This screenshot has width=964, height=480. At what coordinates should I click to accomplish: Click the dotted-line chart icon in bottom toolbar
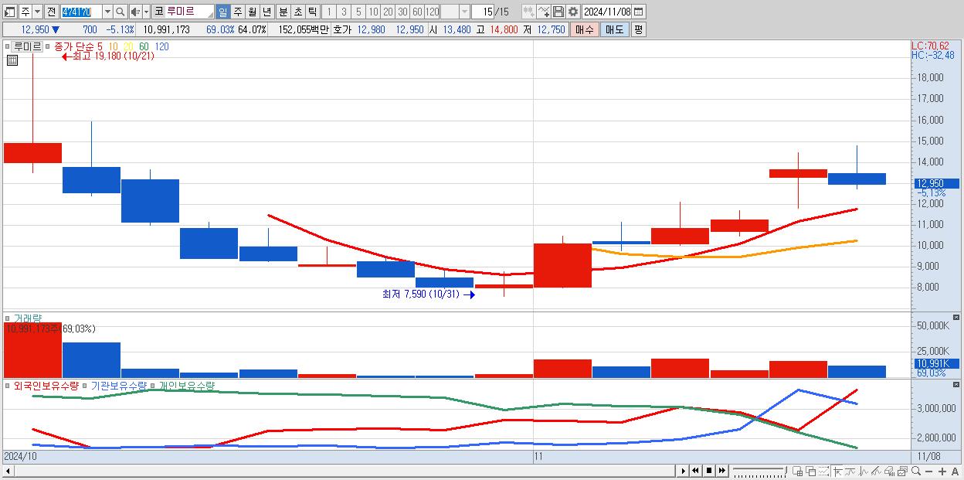[824, 471]
